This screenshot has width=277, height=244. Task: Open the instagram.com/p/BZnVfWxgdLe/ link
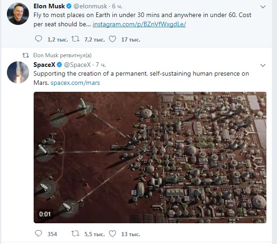[x=139, y=24]
